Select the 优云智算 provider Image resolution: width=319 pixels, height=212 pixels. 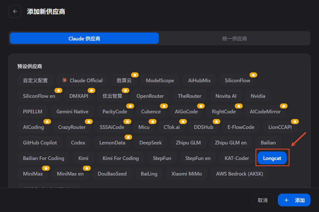[x=112, y=96]
